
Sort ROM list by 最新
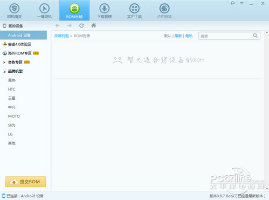tap(178, 36)
